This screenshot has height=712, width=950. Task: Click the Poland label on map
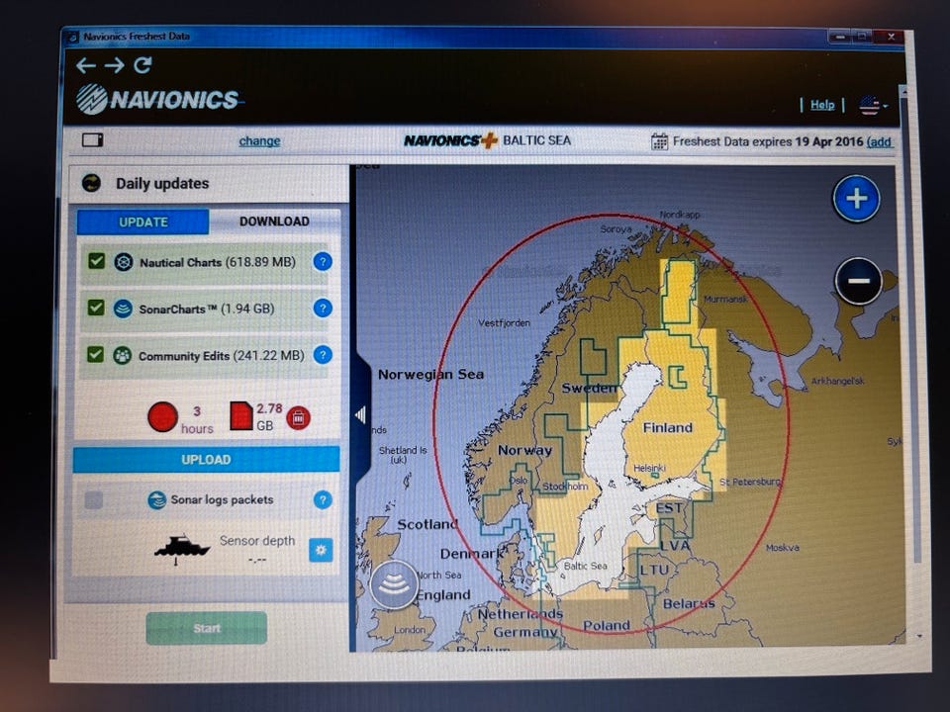607,625
